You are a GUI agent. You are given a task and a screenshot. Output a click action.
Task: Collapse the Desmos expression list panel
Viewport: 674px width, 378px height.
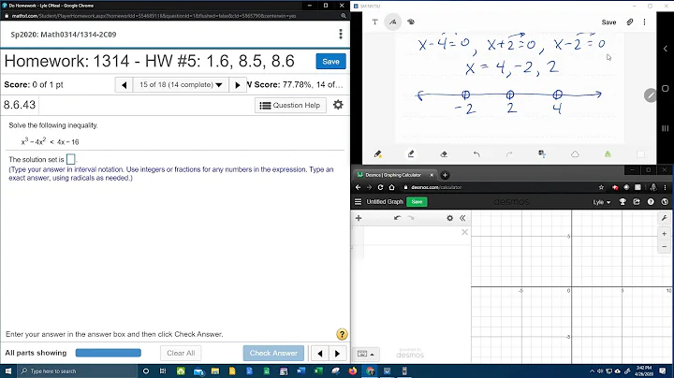[462, 218]
